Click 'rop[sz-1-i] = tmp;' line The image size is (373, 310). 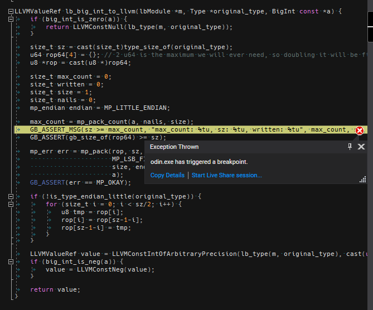click(x=96, y=227)
